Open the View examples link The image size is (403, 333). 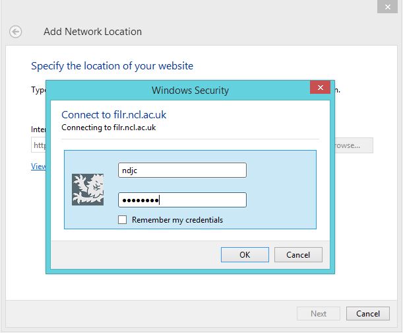click(x=38, y=166)
